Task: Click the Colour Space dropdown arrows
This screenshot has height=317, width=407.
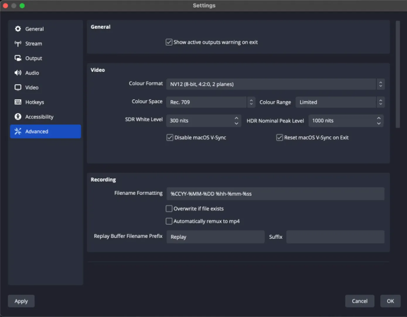Action: pyautogui.click(x=251, y=102)
